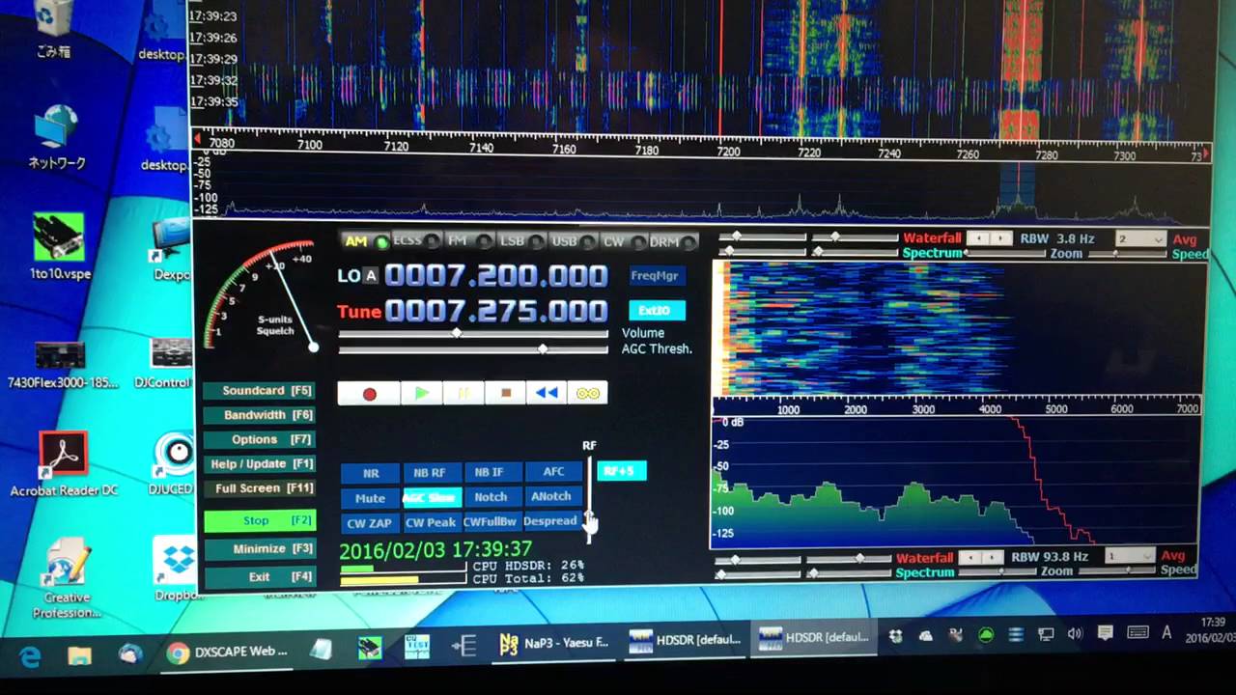Click the LO A selector button
This screenshot has width=1236, height=695.
click(x=371, y=276)
